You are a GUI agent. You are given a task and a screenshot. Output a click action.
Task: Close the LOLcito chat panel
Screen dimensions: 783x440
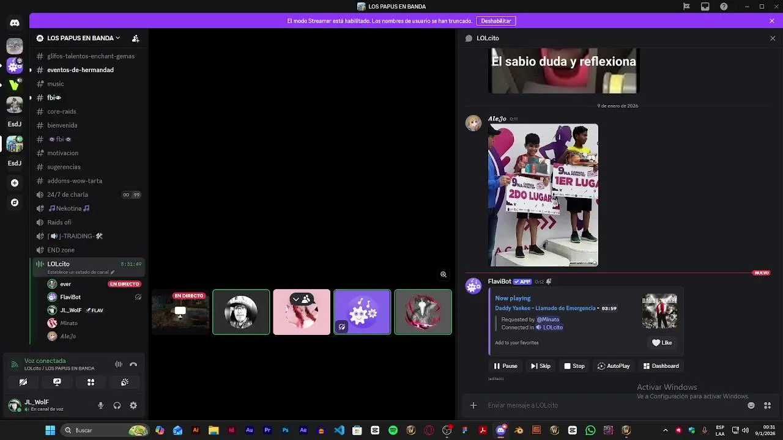pos(773,38)
